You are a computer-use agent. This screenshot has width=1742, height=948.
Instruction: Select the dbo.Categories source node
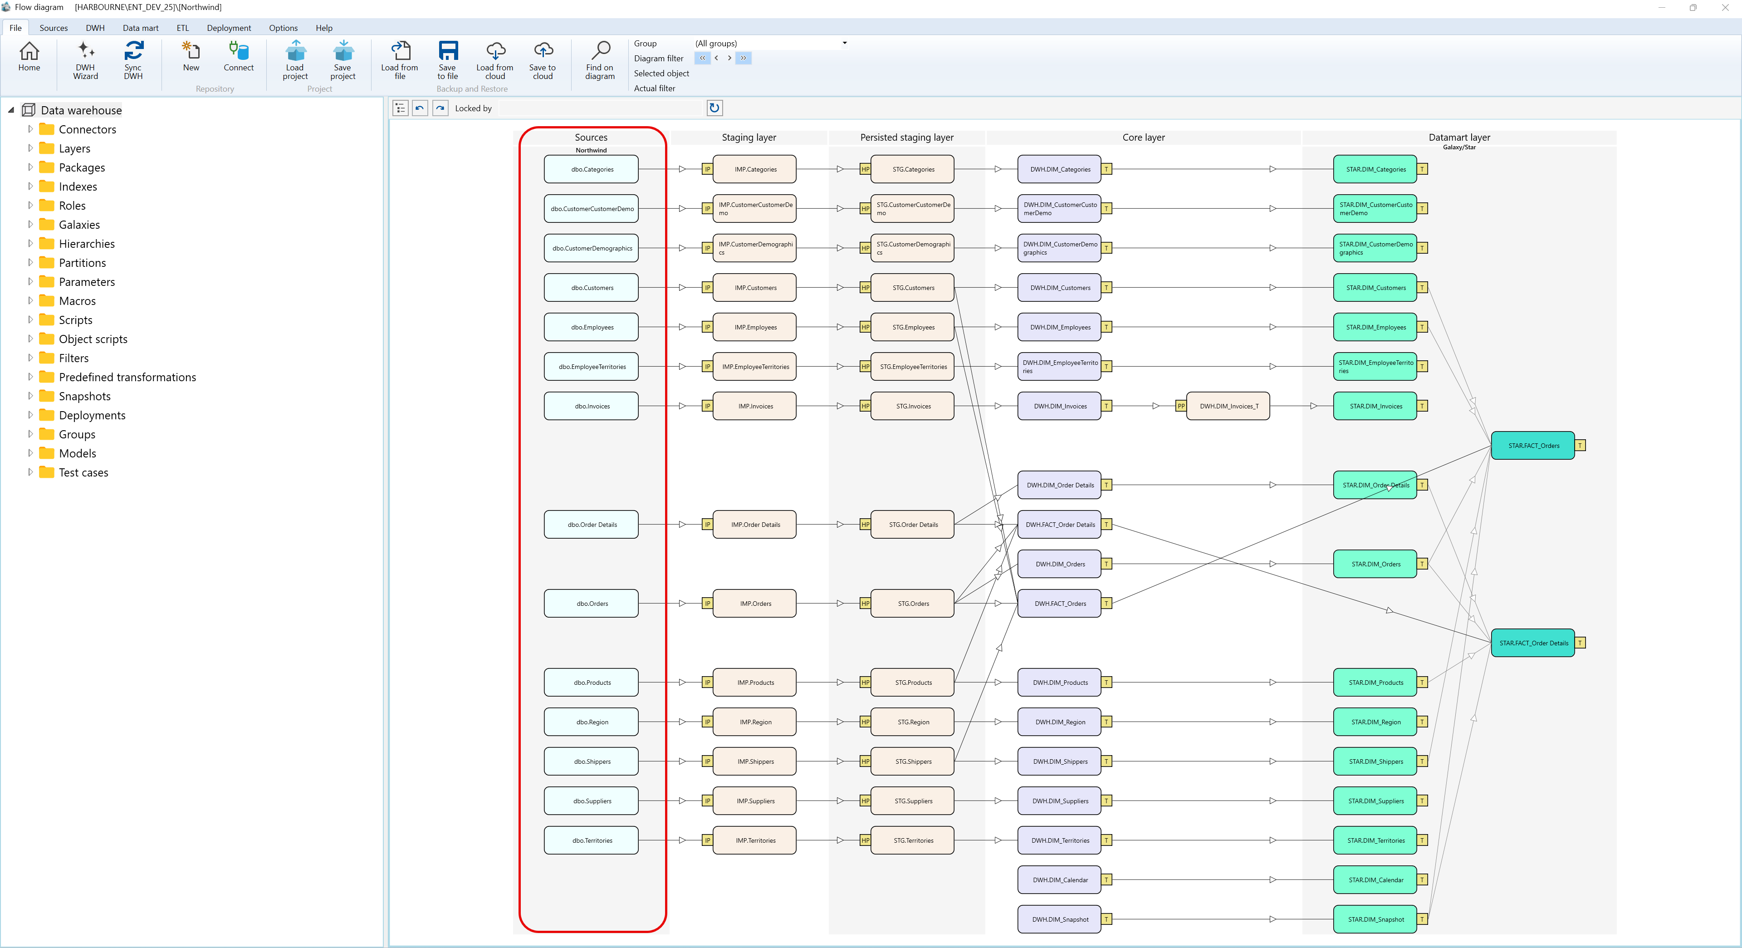point(591,169)
